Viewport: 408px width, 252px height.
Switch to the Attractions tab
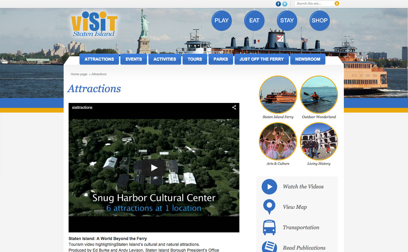pyautogui.click(x=99, y=59)
